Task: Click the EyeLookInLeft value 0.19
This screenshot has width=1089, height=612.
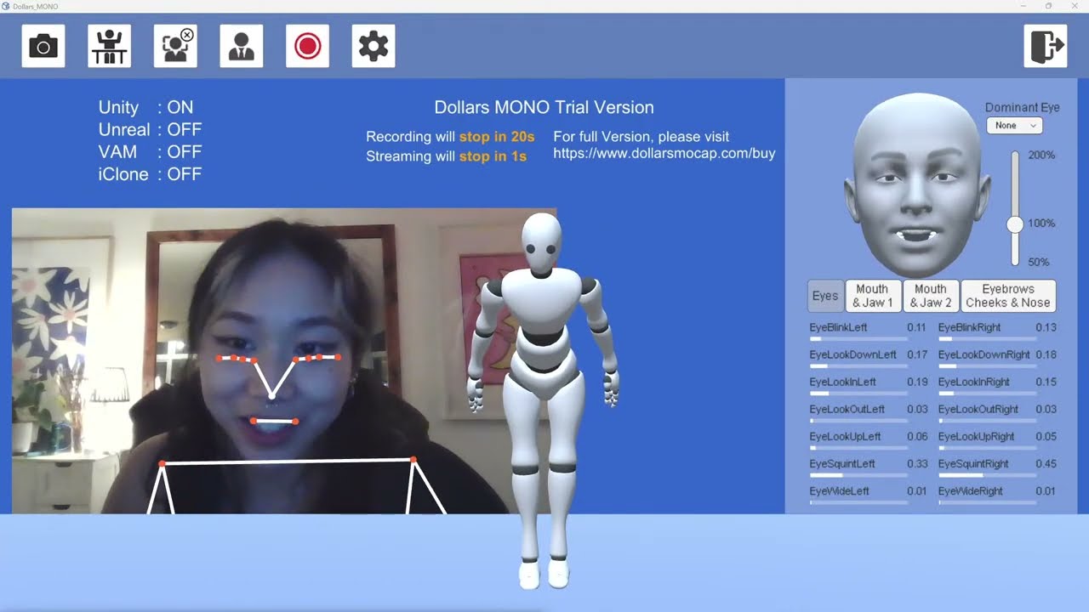Action: pos(917,382)
